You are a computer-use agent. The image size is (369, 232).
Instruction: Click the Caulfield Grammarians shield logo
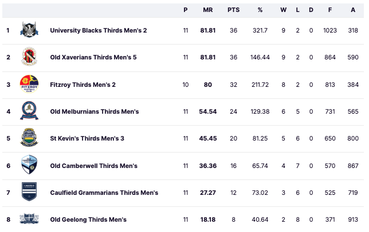[x=29, y=191]
